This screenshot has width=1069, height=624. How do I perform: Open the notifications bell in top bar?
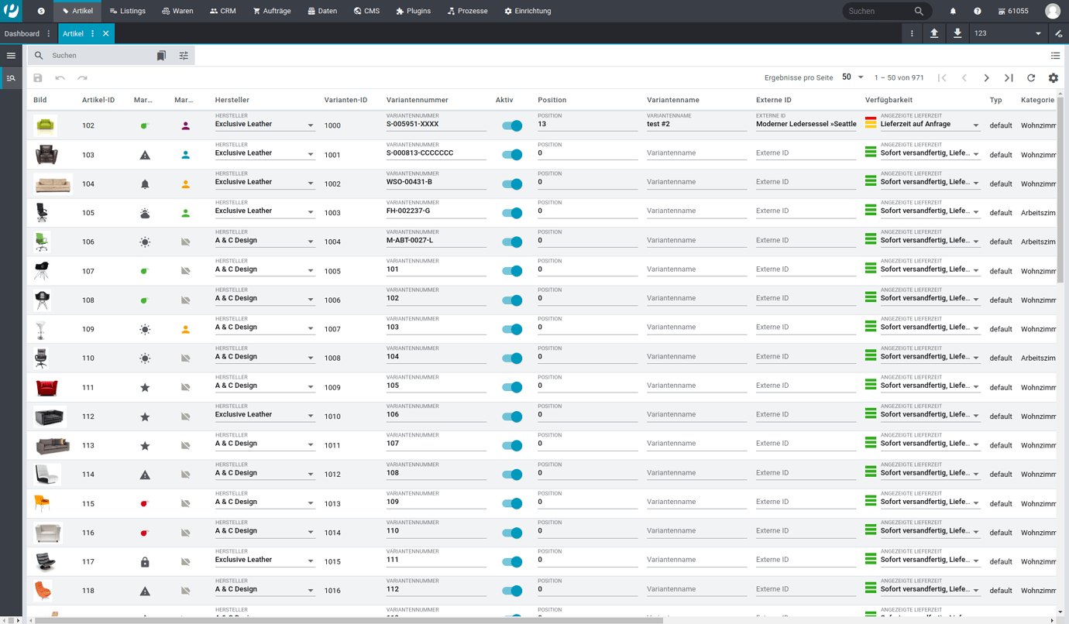tap(953, 12)
